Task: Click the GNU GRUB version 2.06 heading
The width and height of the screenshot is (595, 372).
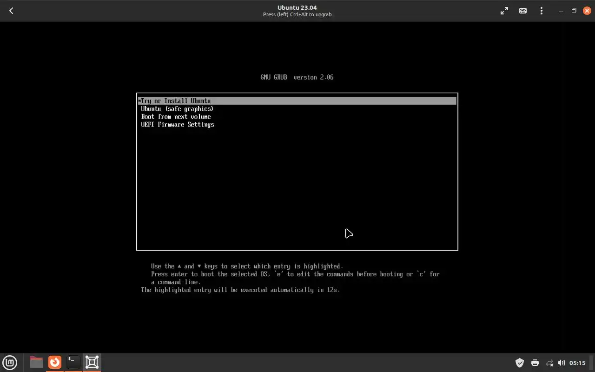Action: pos(297,77)
